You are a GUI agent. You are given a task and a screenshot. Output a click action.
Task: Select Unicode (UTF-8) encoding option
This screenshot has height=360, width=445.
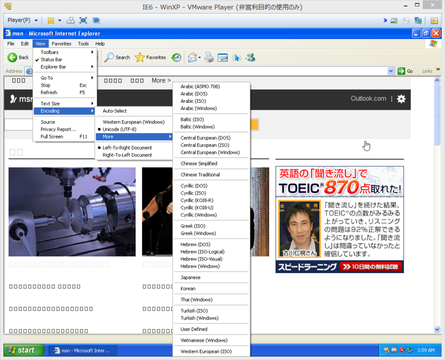[133, 129]
